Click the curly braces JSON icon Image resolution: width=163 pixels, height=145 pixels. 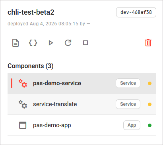coord(33,43)
